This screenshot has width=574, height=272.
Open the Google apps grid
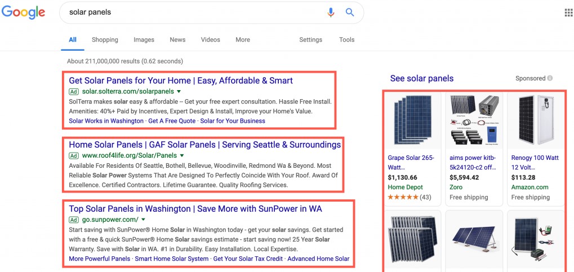click(568, 13)
